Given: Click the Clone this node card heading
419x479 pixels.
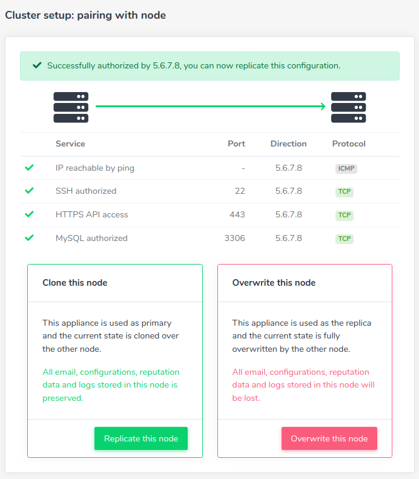Looking at the screenshot, I should [75, 283].
